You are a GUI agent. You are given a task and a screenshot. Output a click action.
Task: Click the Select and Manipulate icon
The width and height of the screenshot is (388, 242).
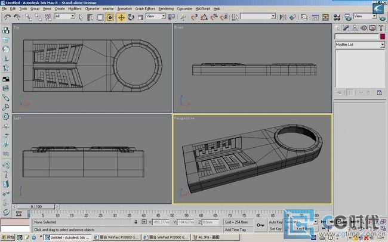point(183,17)
